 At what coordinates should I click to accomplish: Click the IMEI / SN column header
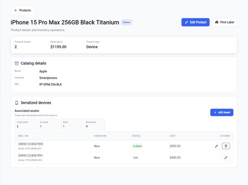coord(23,136)
